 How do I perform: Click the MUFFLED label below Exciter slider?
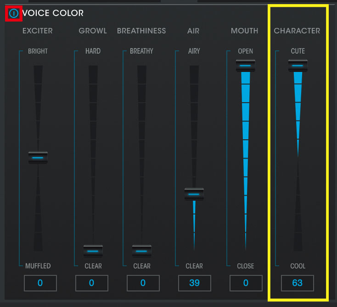pos(38,266)
